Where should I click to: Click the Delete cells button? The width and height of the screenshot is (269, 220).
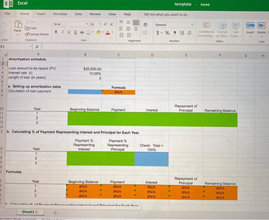click(261, 30)
